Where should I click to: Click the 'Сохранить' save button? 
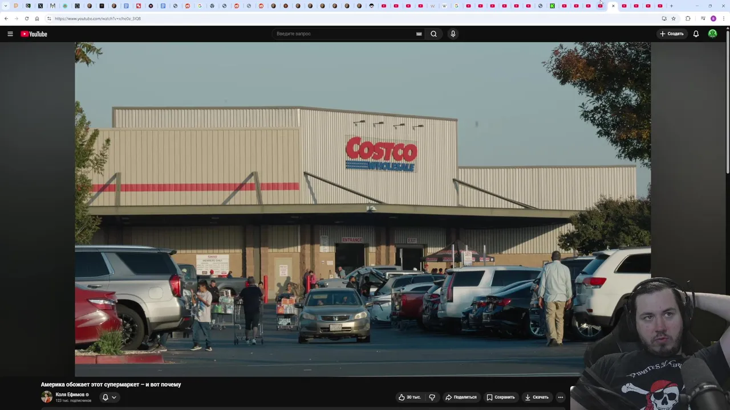501,397
